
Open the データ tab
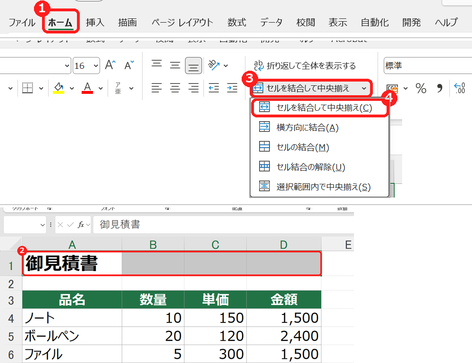(271, 23)
